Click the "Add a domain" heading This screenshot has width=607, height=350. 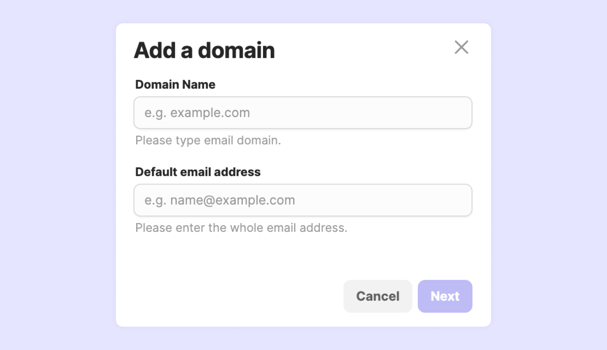point(204,51)
